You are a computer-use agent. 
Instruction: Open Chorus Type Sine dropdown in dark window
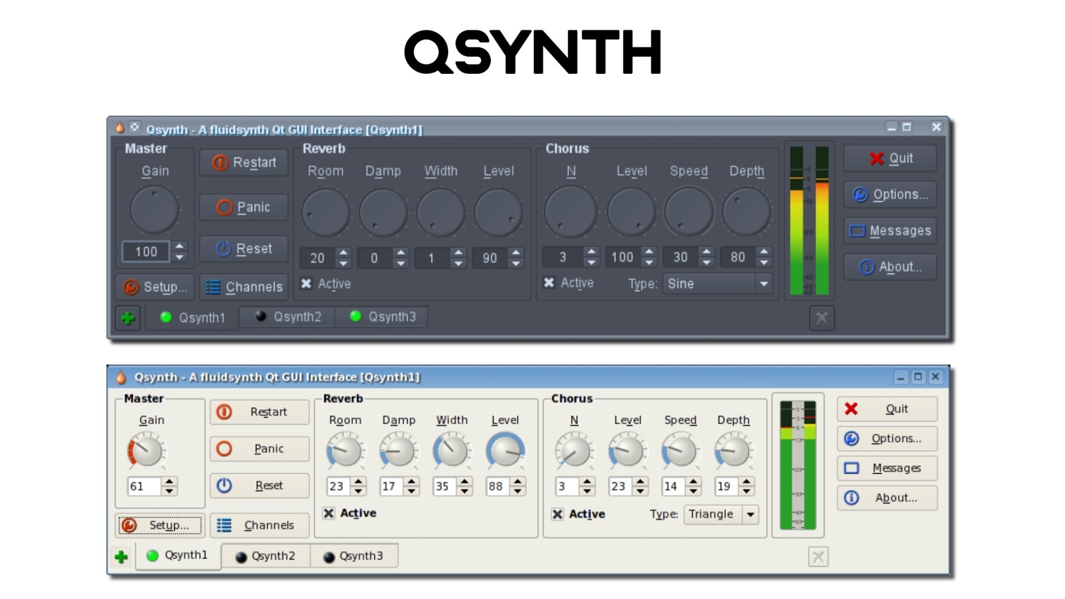click(717, 284)
